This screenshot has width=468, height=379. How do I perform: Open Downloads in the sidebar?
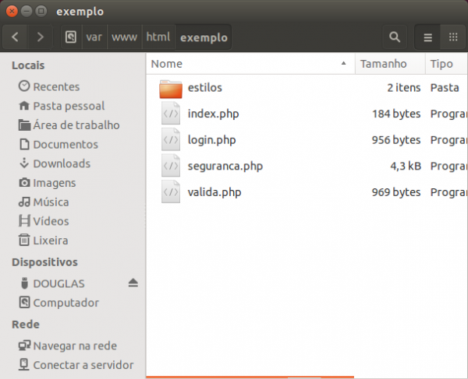tap(61, 163)
